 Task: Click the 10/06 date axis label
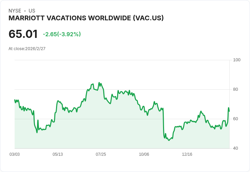pos(144,154)
